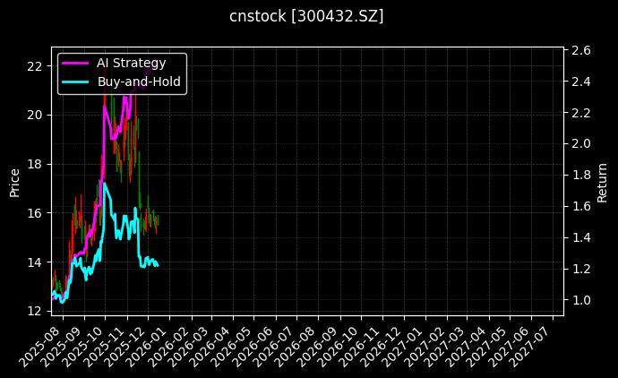This screenshot has width=618, height=378.
Task: Select the 1.0 tick on Return axis
Action: 580,299
